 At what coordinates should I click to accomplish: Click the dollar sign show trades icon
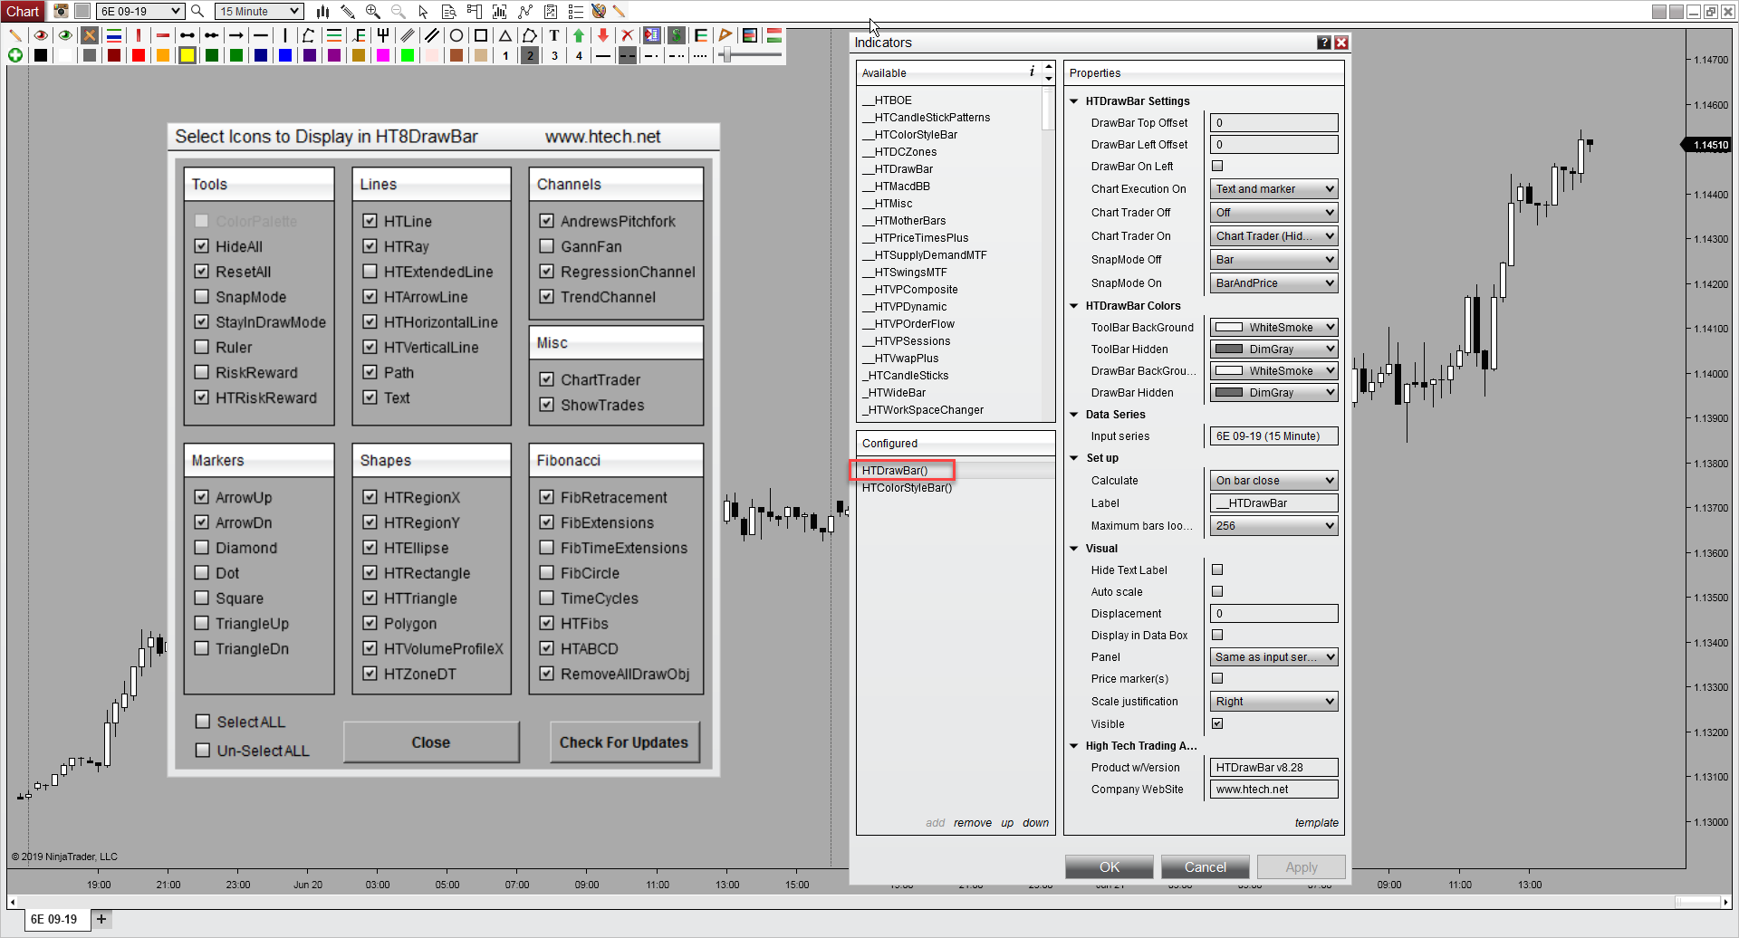(x=676, y=35)
